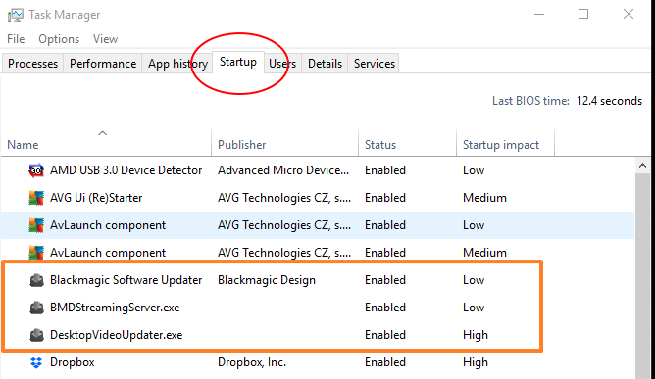The image size is (655, 379).
Task: Select the Startup tab
Action: [238, 63]
